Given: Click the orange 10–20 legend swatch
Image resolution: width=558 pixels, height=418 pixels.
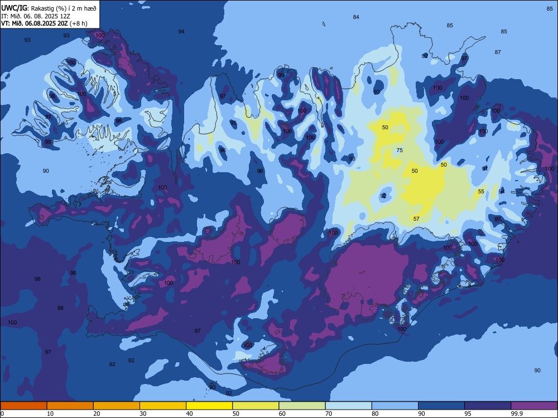Looking at the screenshot, I should 70,406.
